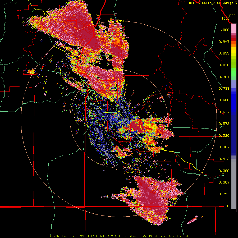
Task: Click the [CC] label above the color scale
Action: tap(226, 18)
